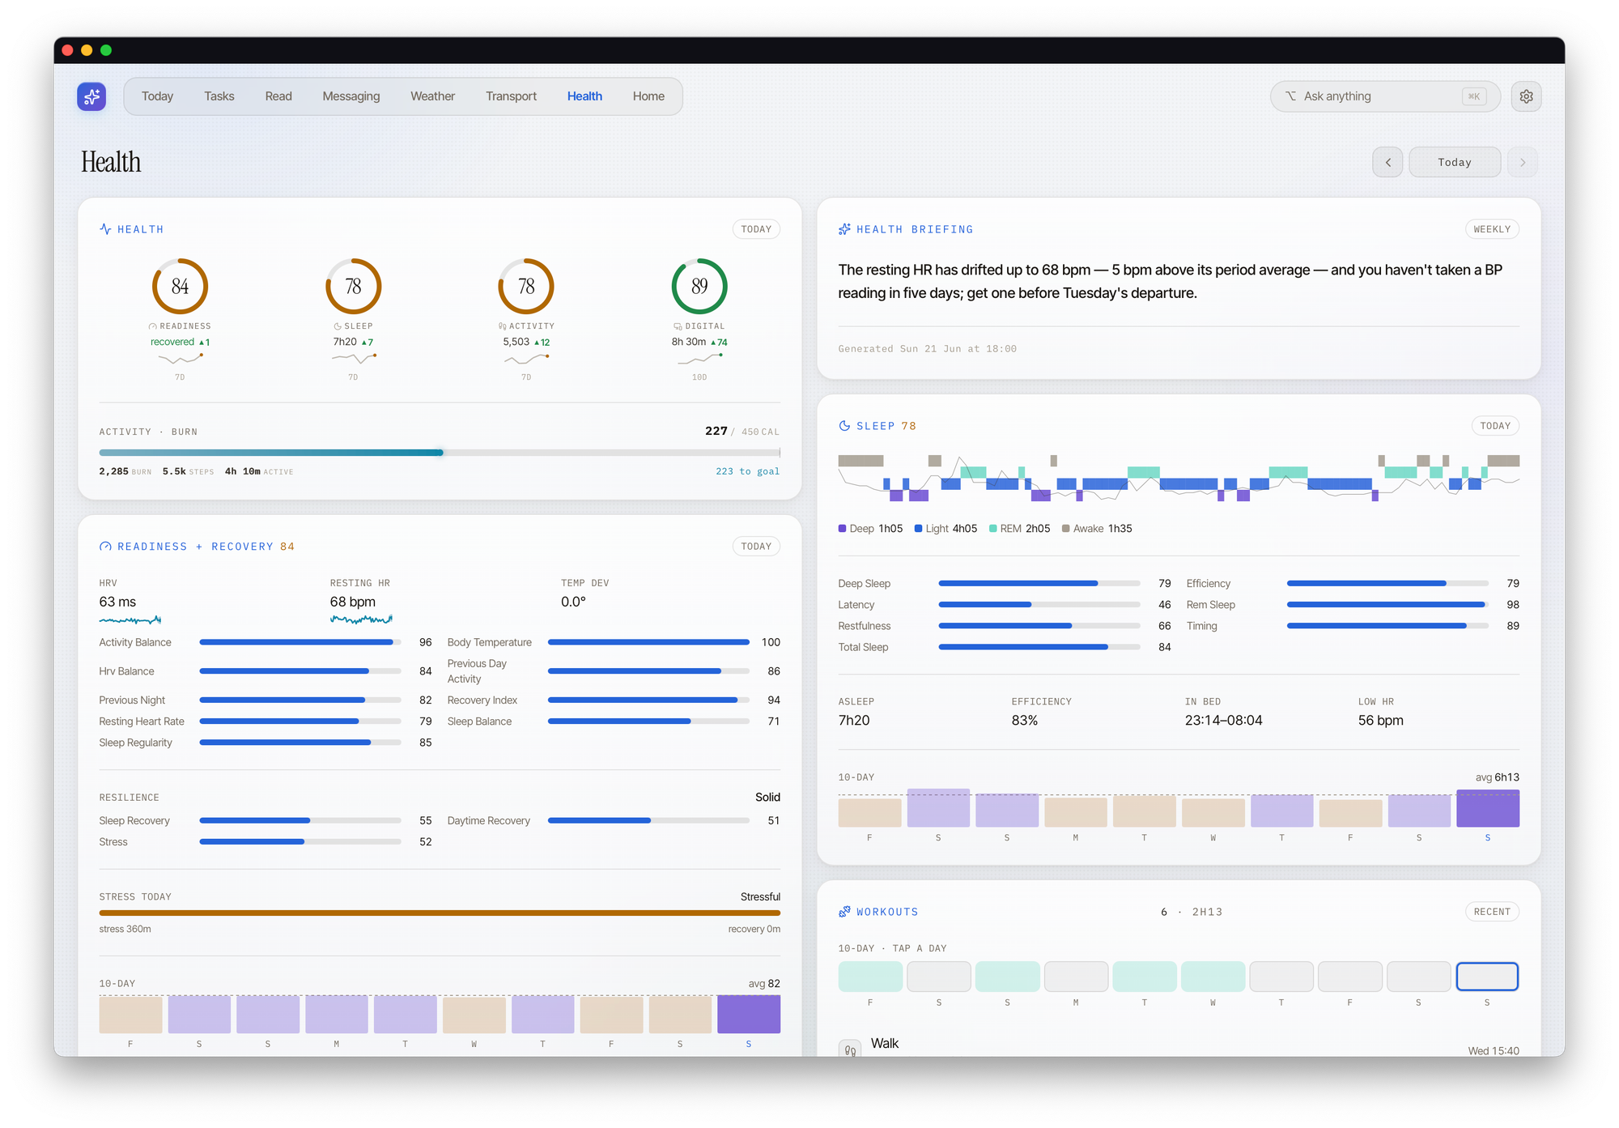This screenshot has width=1619, height=1128.
Task: Click the Sleep Balance row score 71
Action: point(773,721)
